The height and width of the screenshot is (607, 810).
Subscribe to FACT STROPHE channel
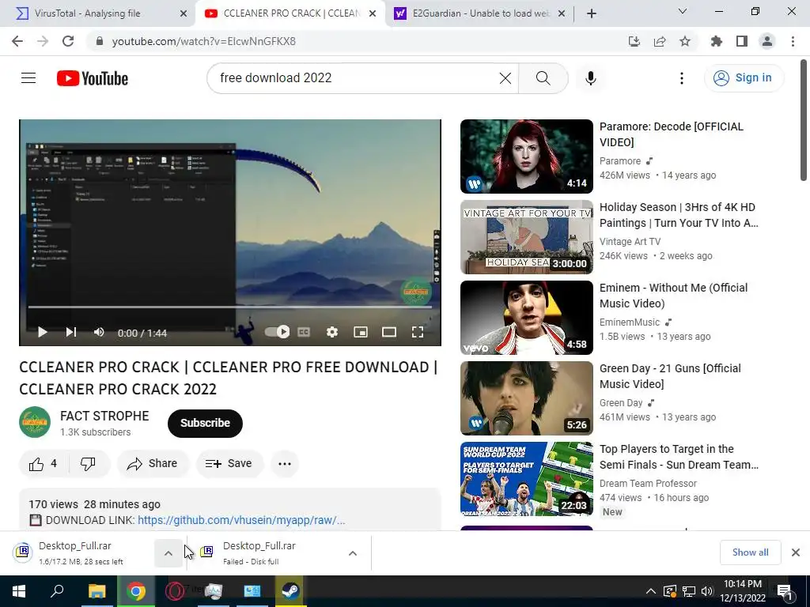205,424
